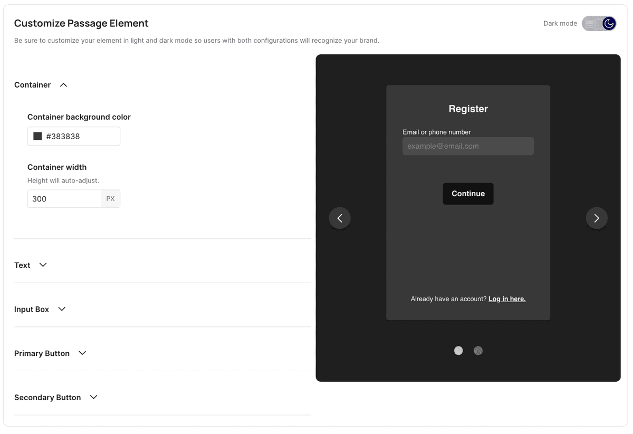
Task: Select the second carousel dot indicator
Action: [x=478, y=351]
